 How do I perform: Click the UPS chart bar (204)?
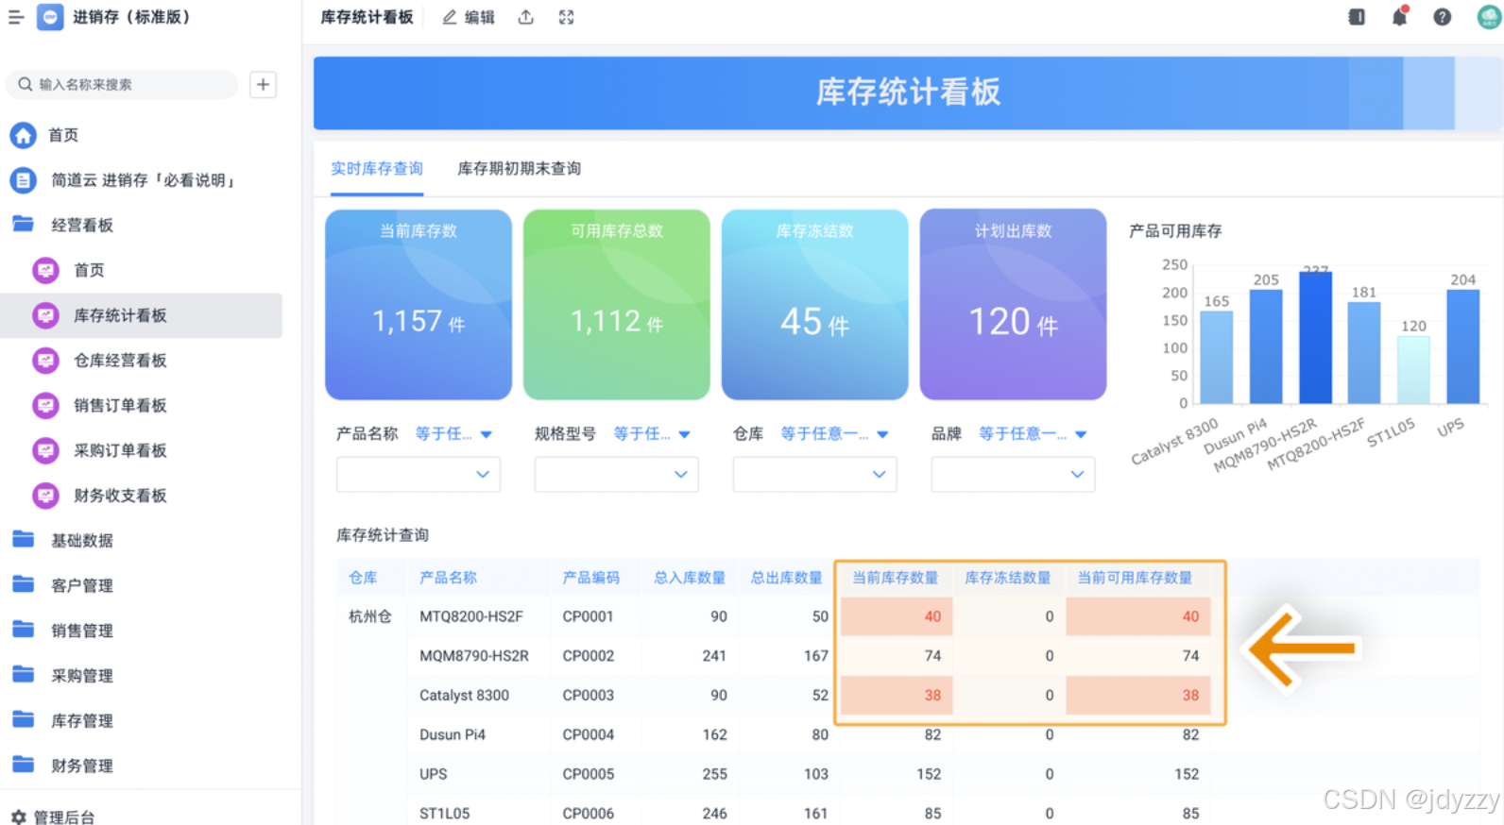(x=1462, y=347)
